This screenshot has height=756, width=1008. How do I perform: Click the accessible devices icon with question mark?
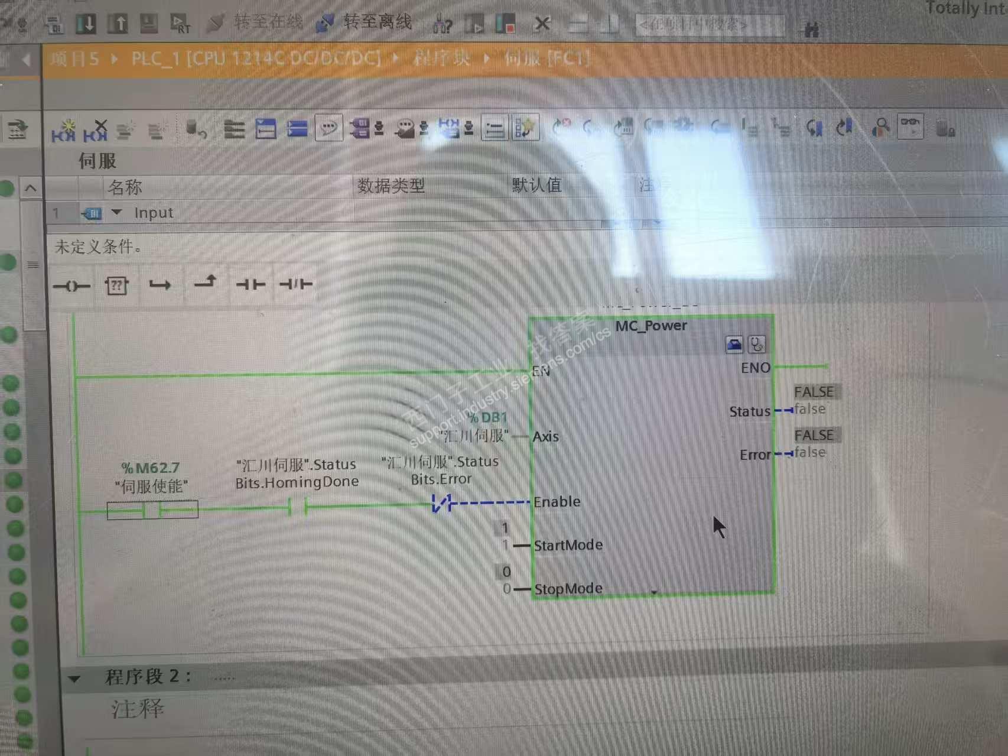pos(442,24)
